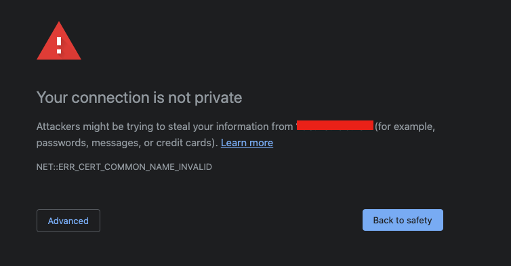Click the word 'INVALID' in error code
Viewport: 511px width, 266px height.
click(195, 167)
